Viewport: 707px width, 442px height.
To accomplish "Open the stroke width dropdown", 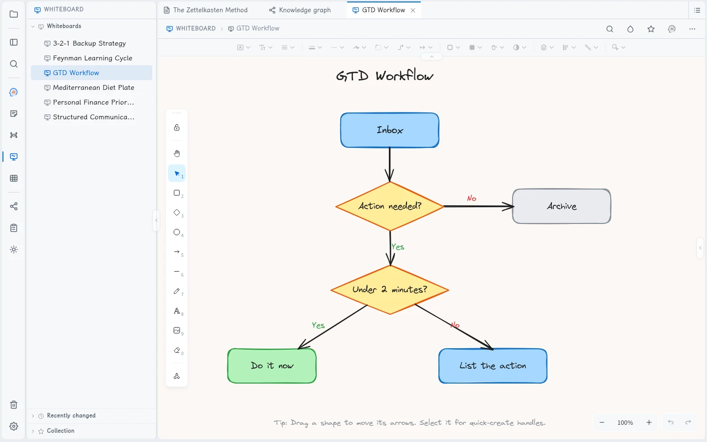I will pyautogui.click(x=315, y=48).
